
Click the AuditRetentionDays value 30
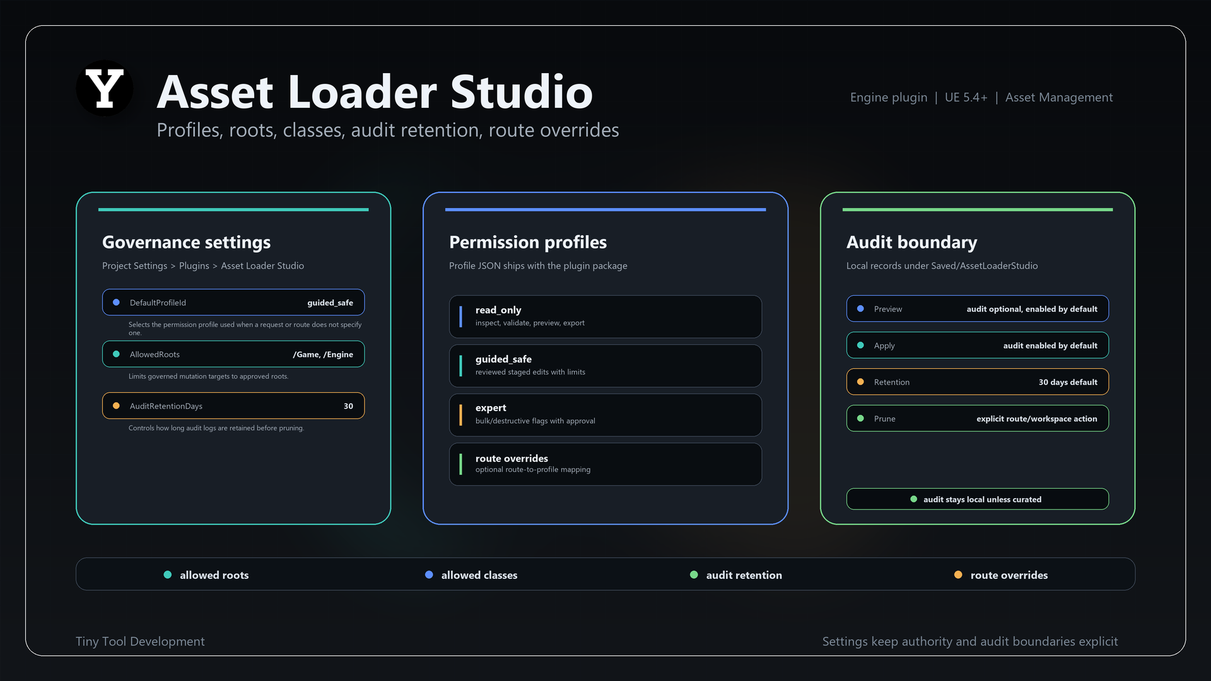click(348, 406)
